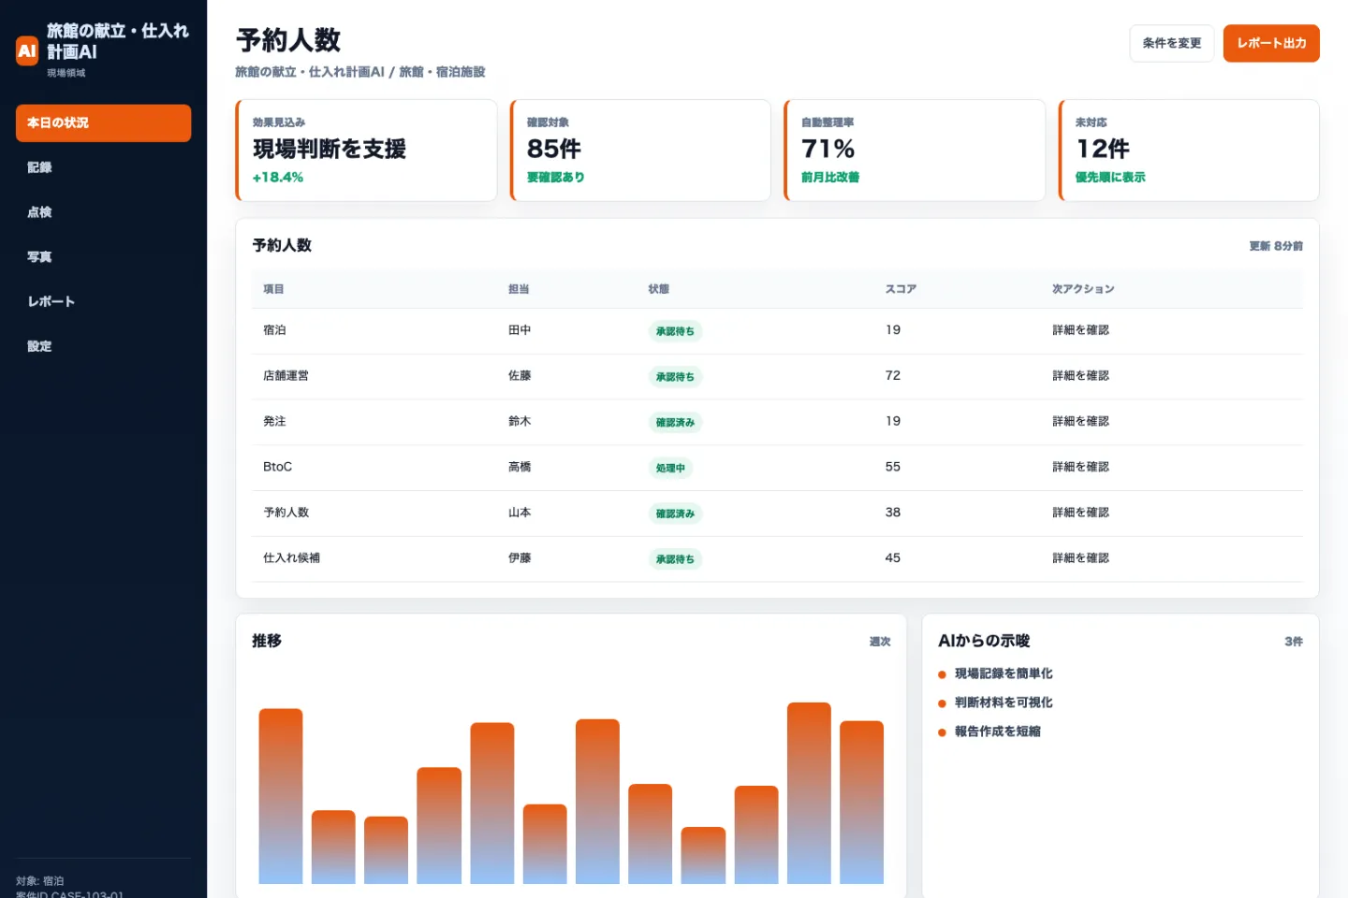Click the 承認待ち badge in 仕入れ候補 row
1348x898 pixels.
[675, 559]
